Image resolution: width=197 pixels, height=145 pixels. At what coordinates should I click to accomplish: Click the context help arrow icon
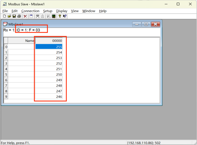(x=65, y=16)
